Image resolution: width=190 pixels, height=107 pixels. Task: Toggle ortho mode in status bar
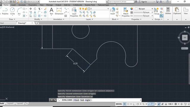pos(134,104)
